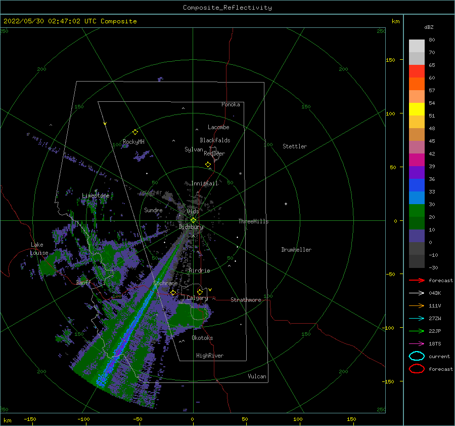
Task: Click the orange 111V arrow legend icon
Action: 417,305
